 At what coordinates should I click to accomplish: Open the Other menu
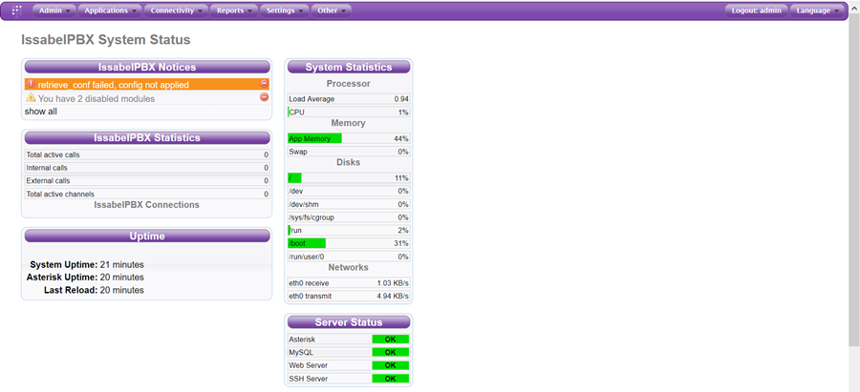pos(332,10)
